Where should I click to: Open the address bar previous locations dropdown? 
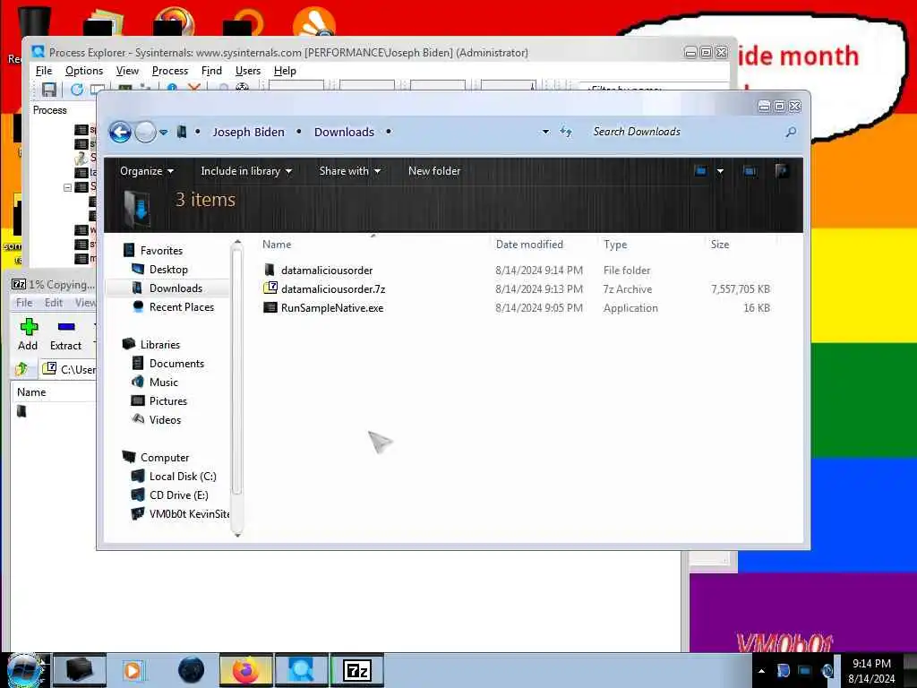pyautogui.click(x=545, y=133)
